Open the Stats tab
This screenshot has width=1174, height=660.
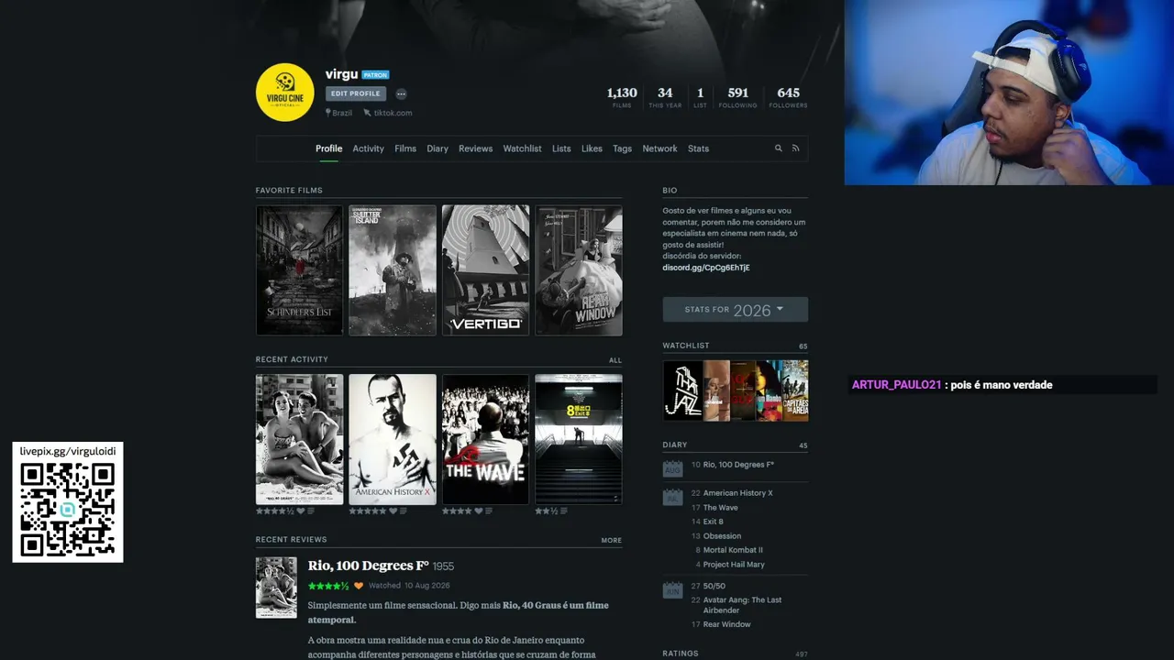[699, 148]
